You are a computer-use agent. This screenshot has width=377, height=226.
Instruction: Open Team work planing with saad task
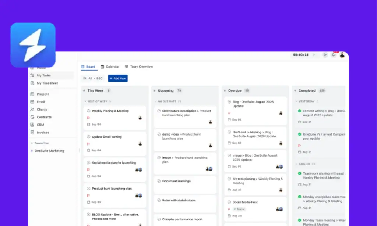coord(321,179)
